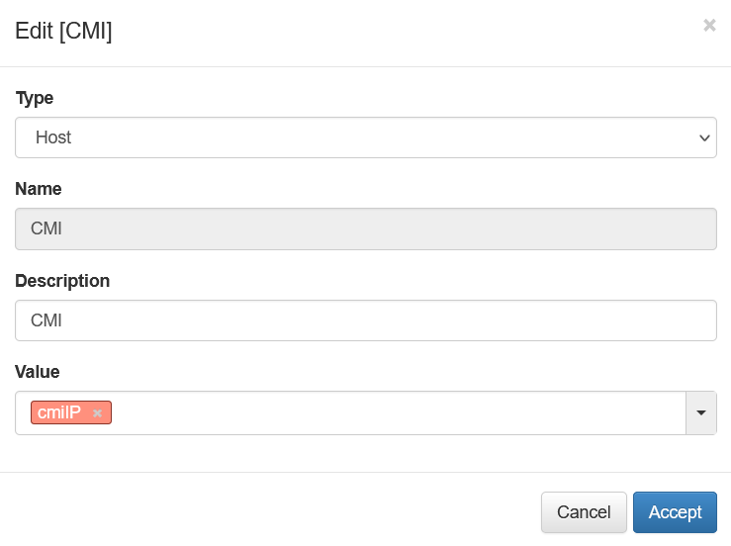Click the Host text in Type
Viewport: 731px width, 546px height.
(x=53, y=137)
